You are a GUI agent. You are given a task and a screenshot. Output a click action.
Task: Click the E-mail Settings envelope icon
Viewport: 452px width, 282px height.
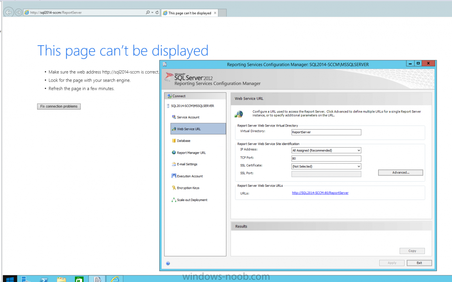(174, 164)
